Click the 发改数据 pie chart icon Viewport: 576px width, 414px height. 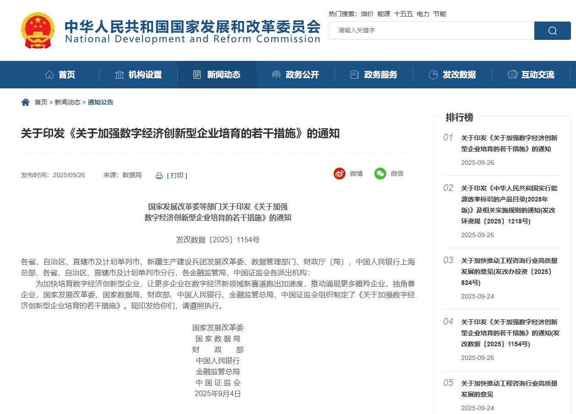(433, 75)
